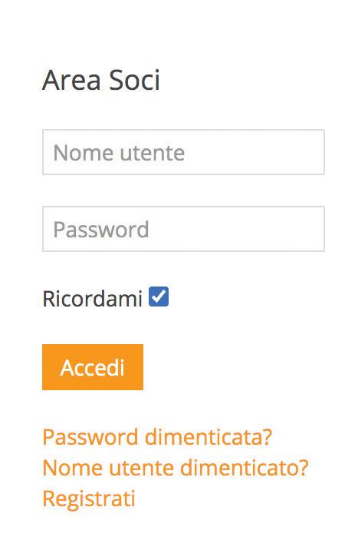The width and height of the screenshot is (358, 550).
Task: Open the Password dimenticata? link
Action: coord(157,437)
